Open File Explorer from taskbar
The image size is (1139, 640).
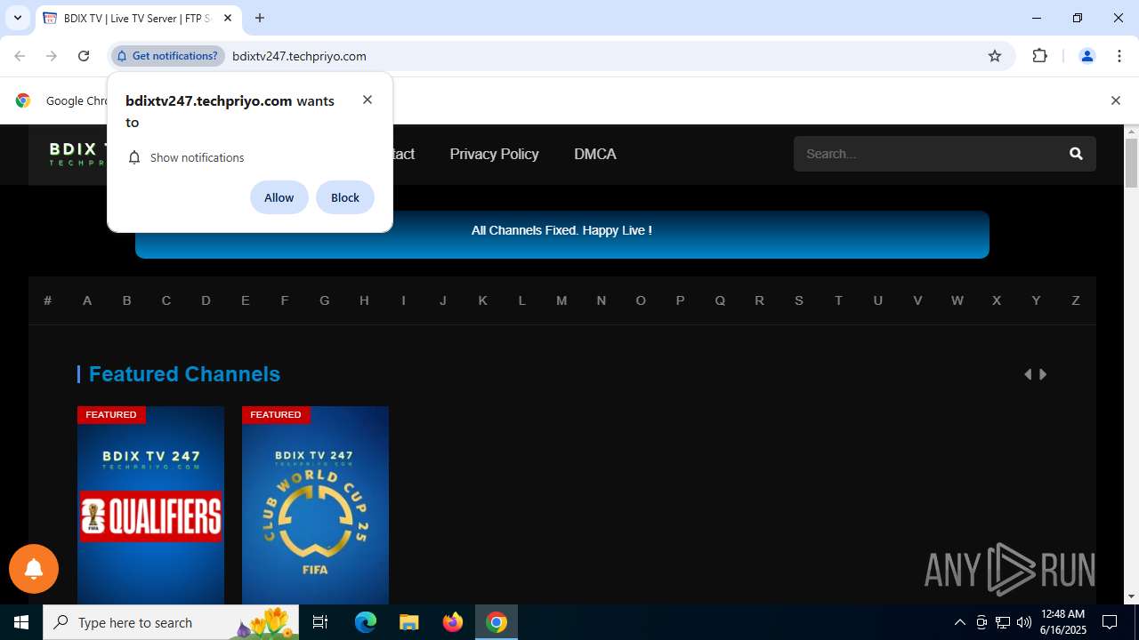tap(408, 622)
